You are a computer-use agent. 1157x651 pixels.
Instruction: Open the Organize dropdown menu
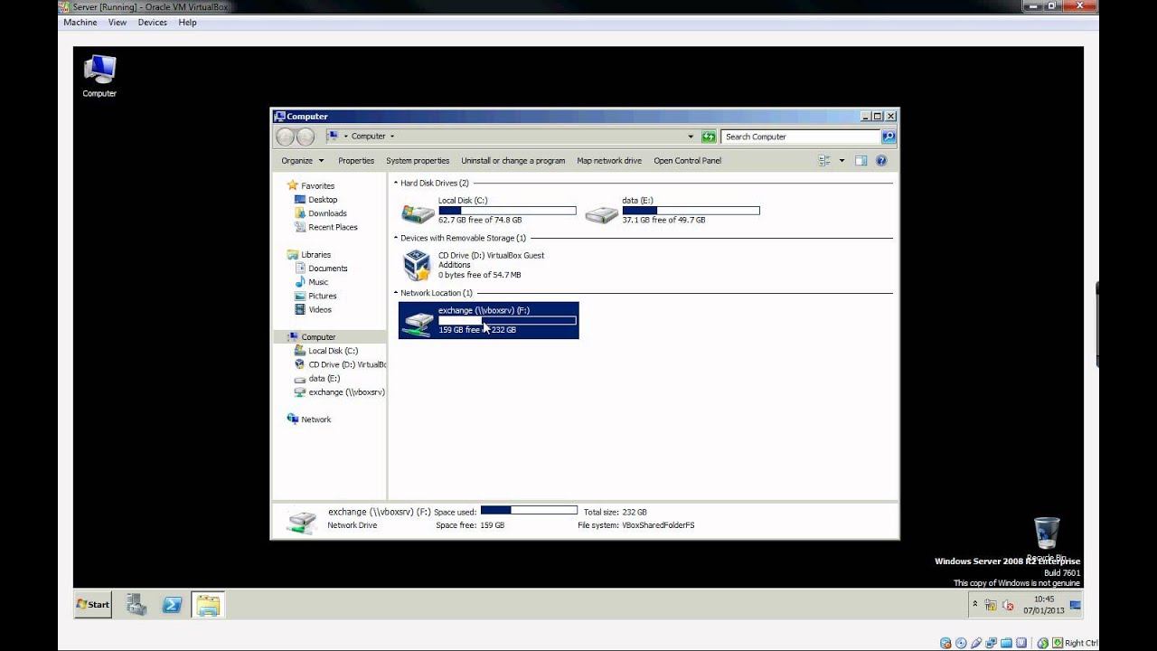pyautogui.click(x=302, y=161)
